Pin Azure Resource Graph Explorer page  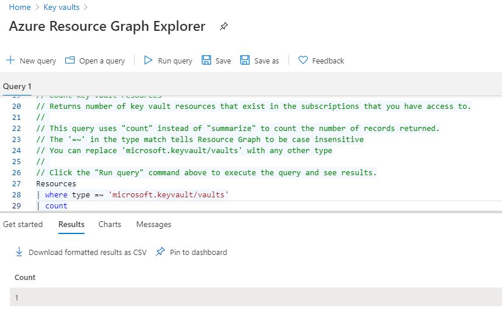click(223, 26)
